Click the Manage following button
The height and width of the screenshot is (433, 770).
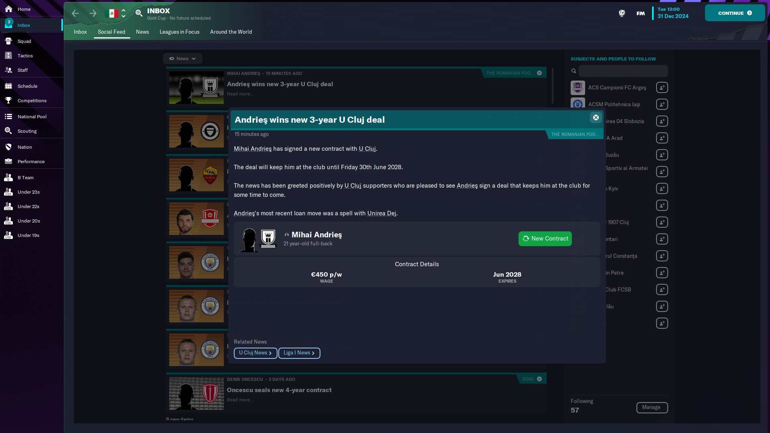652,407
